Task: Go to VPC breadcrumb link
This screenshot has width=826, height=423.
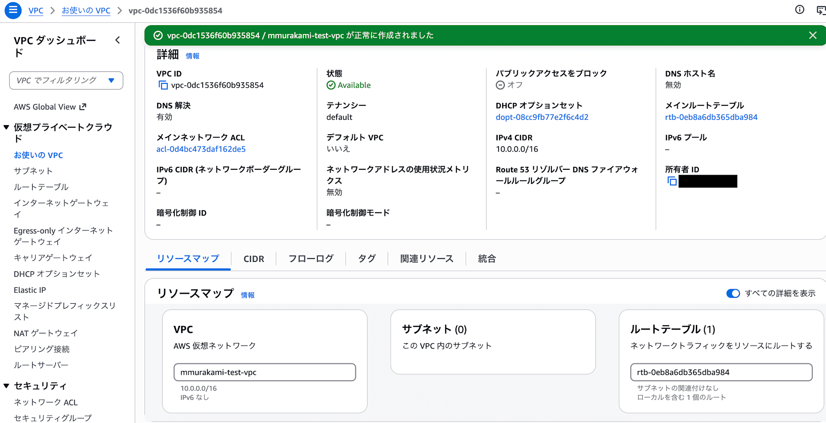Action: point(36,11)
